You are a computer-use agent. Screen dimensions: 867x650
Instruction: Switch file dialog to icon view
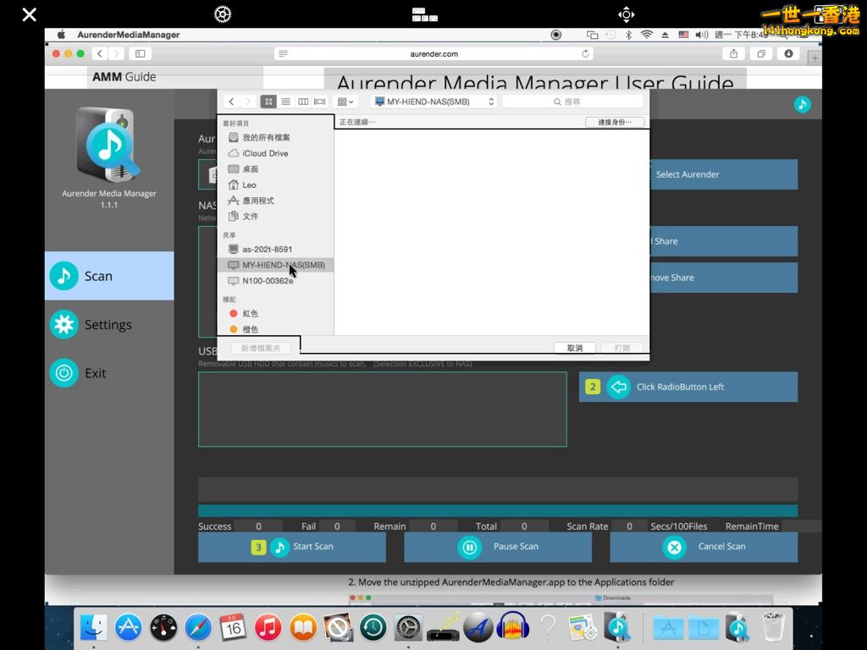(268, 102)
